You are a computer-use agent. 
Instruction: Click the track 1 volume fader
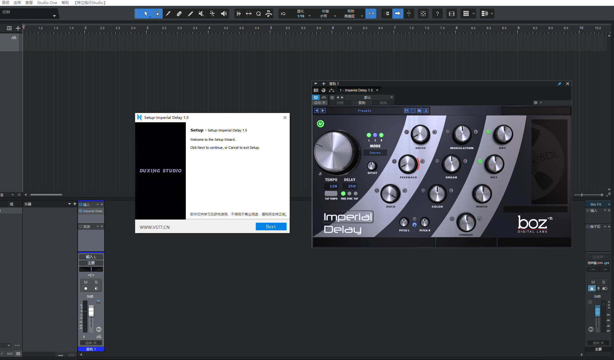pyautogui.click(x=91, y=311)
